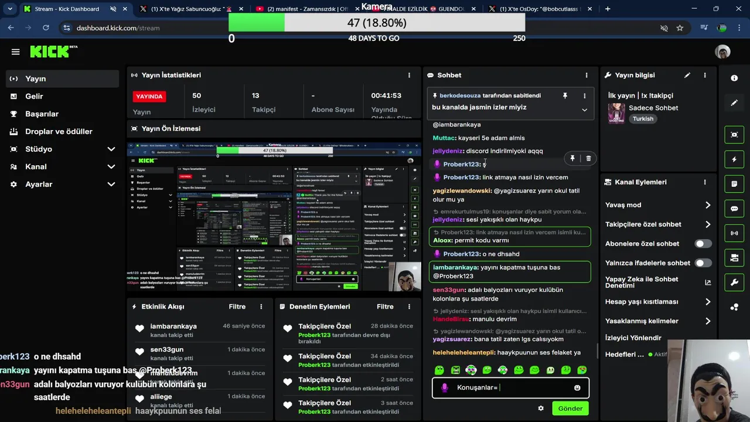Edit stream info with pencil icon
The image size is (750, 422).
(687, 75)
